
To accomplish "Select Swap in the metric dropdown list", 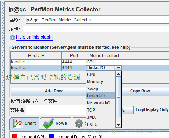I will tap(101, 89).
